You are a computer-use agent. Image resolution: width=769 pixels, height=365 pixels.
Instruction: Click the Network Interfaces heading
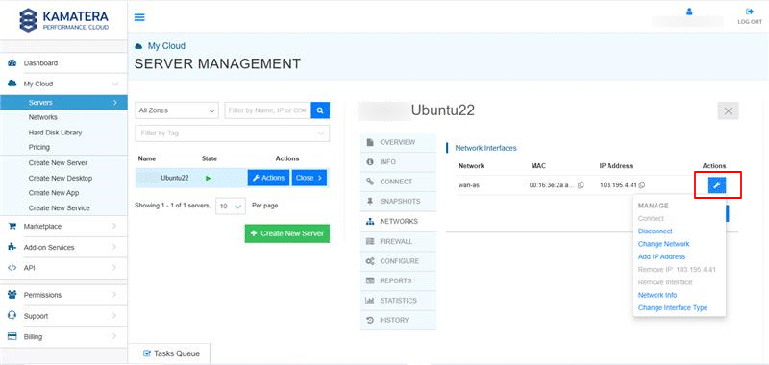coord(485,148)
